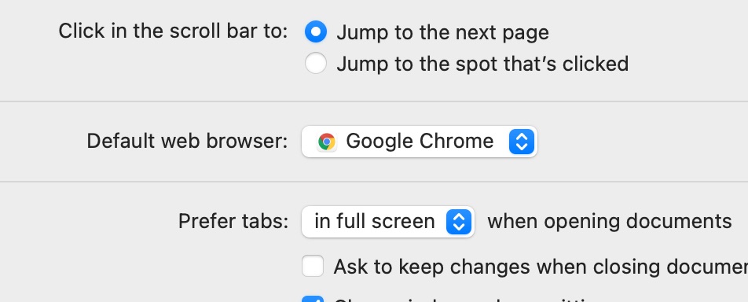
Task: Click the divider line above Default web browser
Action: (x=374, y=101)
